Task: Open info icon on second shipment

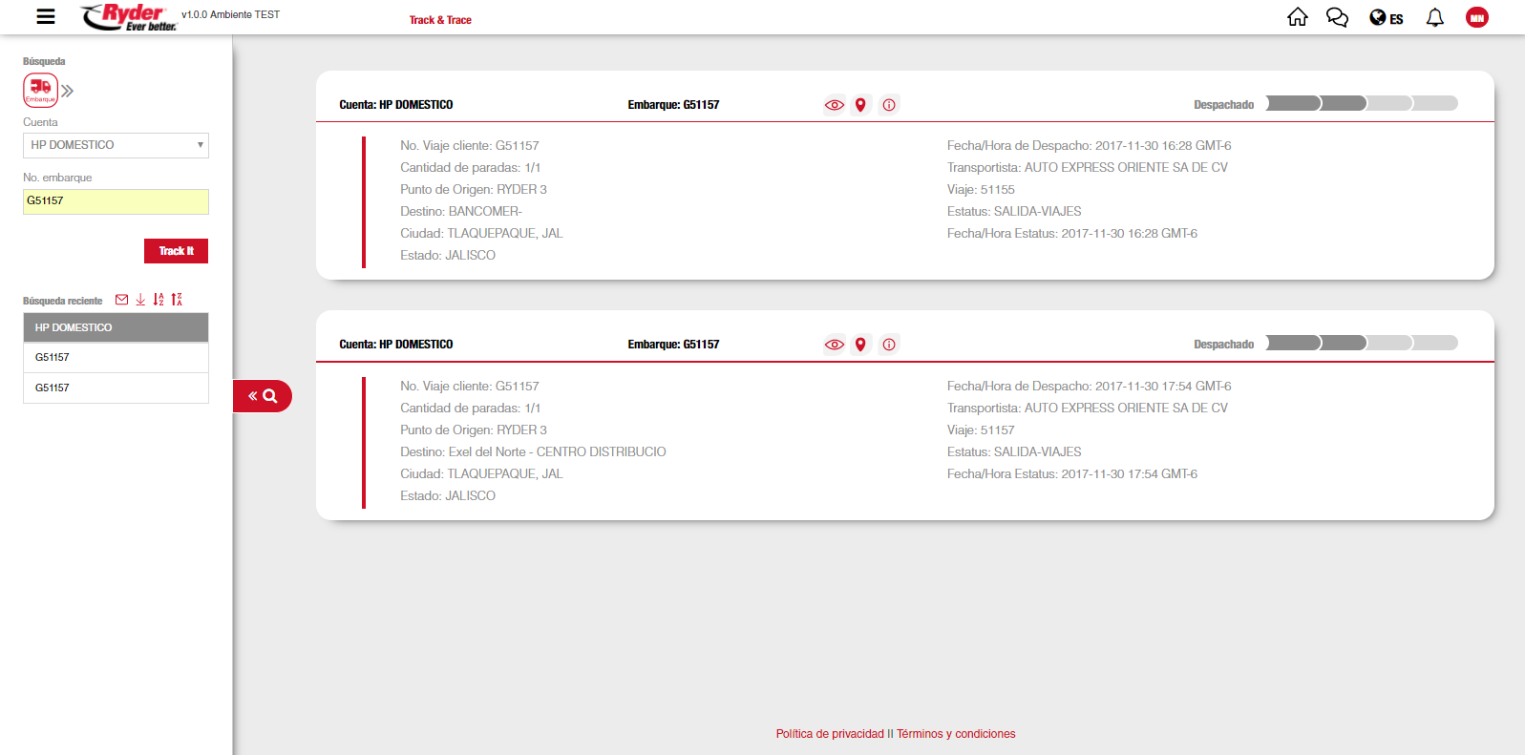Action: (889, 345)
